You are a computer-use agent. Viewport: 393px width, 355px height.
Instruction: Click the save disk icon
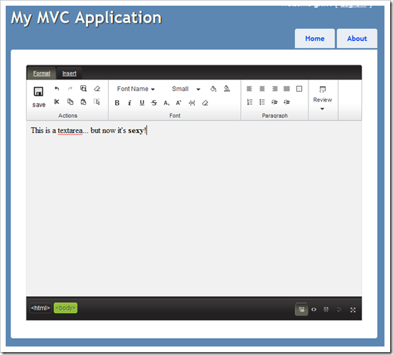tap(38, 92)
